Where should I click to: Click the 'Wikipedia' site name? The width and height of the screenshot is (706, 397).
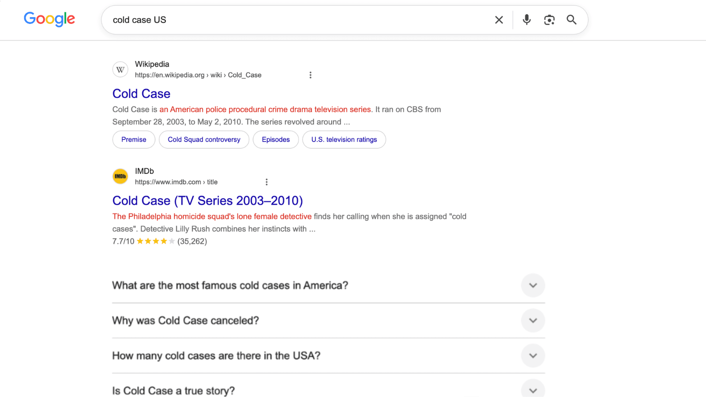[x=152, y=64]
